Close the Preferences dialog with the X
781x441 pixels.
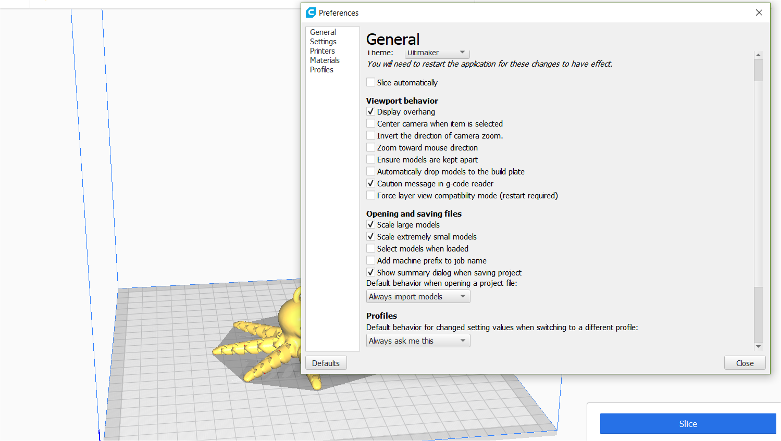[x=759, y=12]
